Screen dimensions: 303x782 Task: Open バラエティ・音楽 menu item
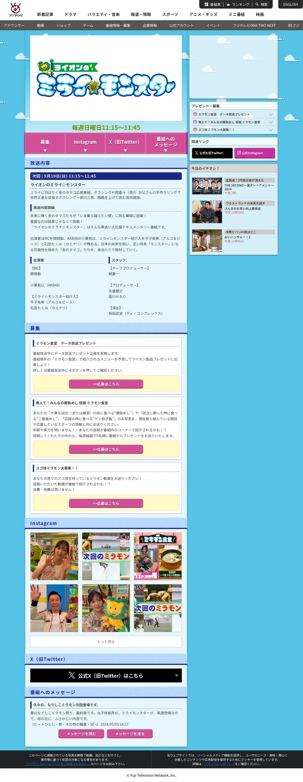pos(104,14)
